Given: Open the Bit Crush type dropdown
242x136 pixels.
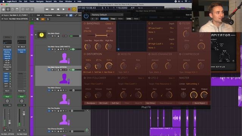Looking at the screenshot, I should pyautogui.click(x=88, y=72).
